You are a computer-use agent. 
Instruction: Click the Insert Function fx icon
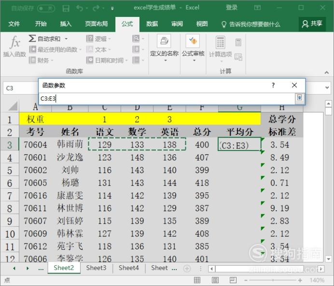point(15,42)
